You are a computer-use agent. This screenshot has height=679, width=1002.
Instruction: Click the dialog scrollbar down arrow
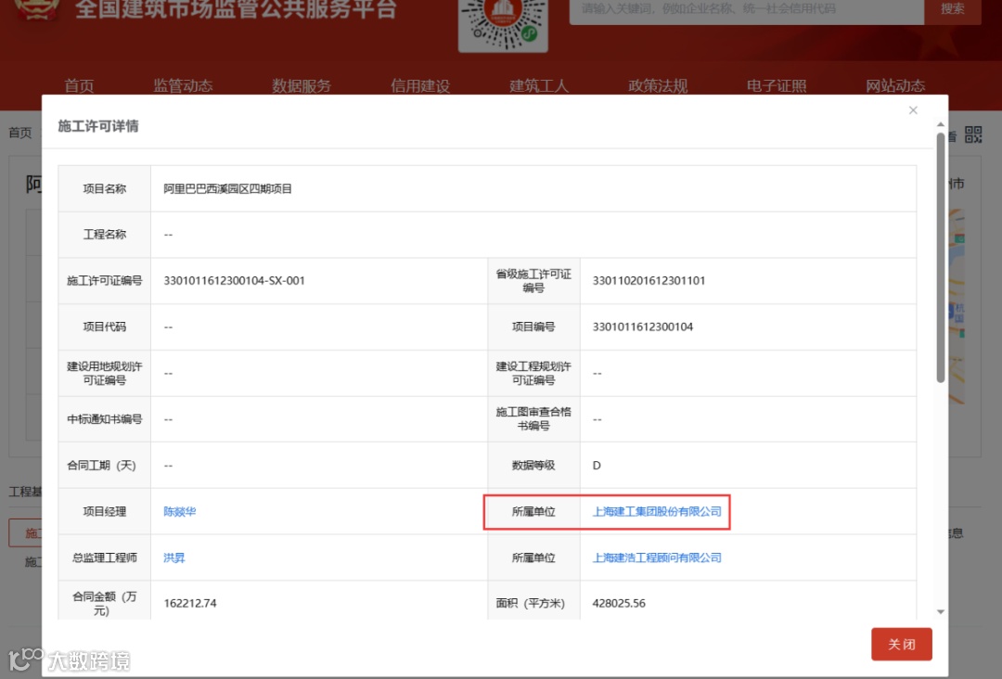click(x=941, y=612)
